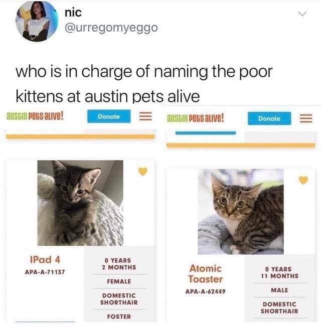
Task: Click the right Donate button
Action: coord(269,118)
